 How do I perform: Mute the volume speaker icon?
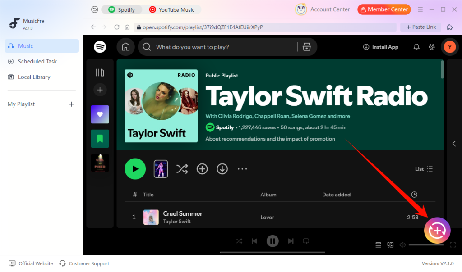click(x=402, y=245)
